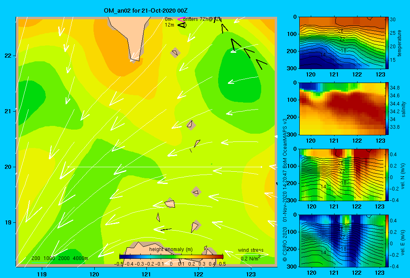
Task: Click the '14' contour label in vel. E panel
Action: pyautogui.click(x=323, y=252)
